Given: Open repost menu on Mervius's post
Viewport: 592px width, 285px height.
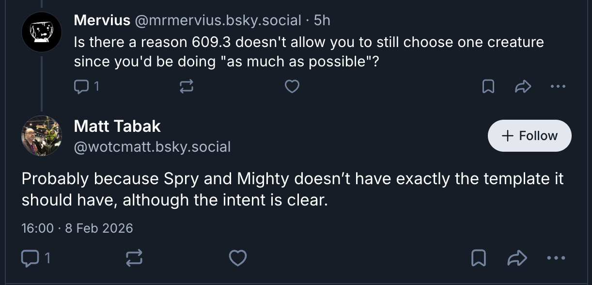Looking at the screenshot, I should 186,87.
